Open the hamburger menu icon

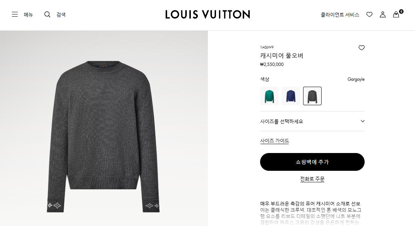15,14
